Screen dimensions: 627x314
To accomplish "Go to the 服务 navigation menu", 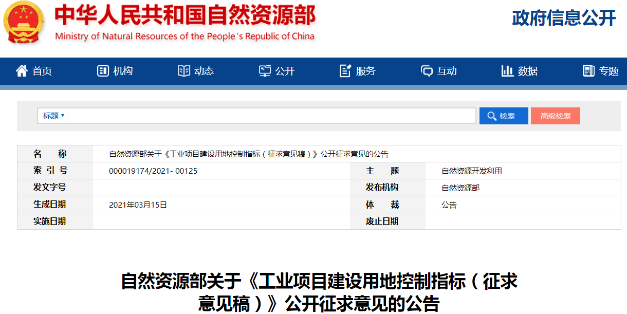I will (365, 71).
